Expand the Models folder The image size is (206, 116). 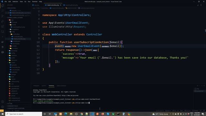(14, 46)
